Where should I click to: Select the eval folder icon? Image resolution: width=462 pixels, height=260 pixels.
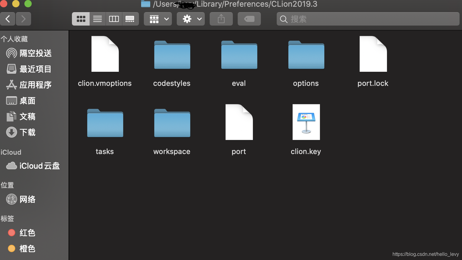pos(239,55)
